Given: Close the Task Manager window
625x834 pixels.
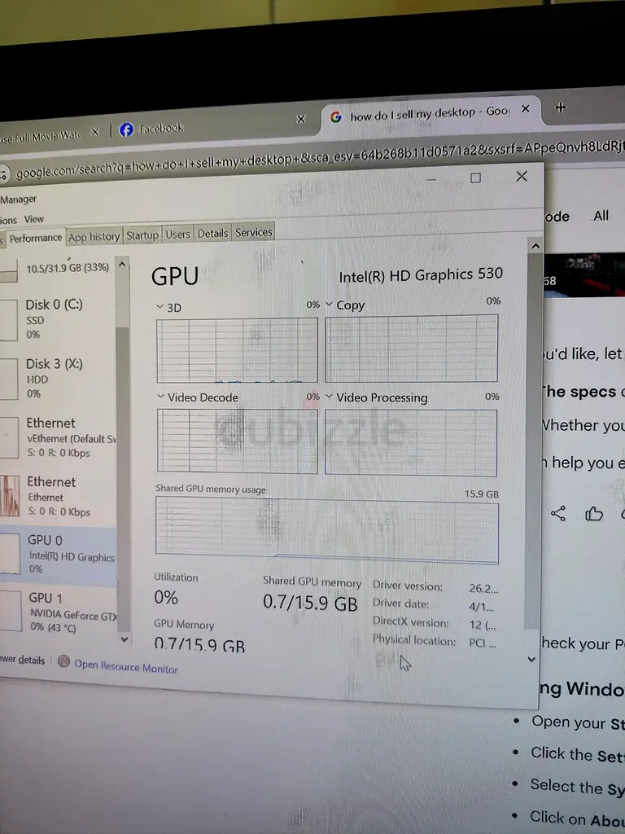Looking at the screenshot, I should [522, 176].
